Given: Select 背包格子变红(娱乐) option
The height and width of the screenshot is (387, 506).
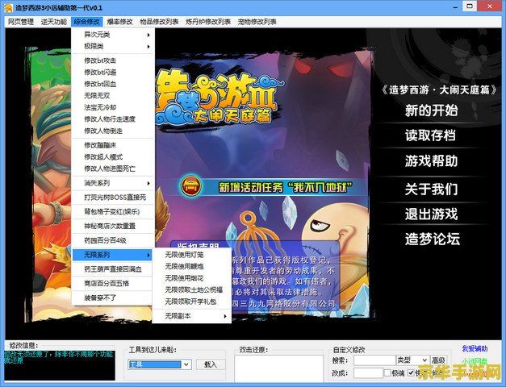Looking at the screenshot, I should [x=113, y=211].
